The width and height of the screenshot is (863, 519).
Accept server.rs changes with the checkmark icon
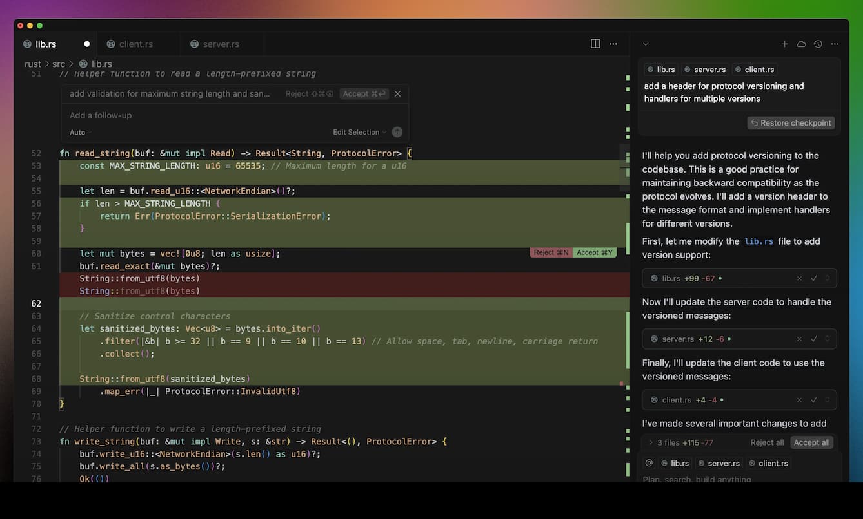(x=814, y=339)
